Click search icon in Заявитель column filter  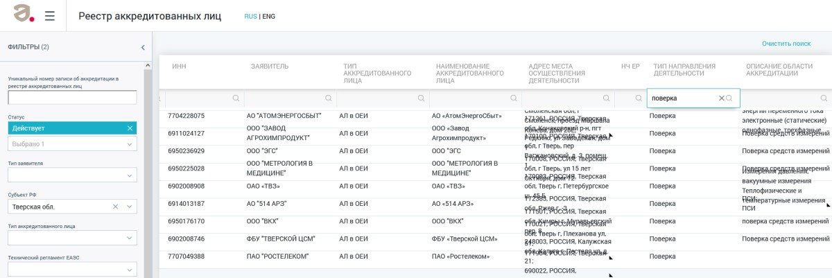point(329,98)
